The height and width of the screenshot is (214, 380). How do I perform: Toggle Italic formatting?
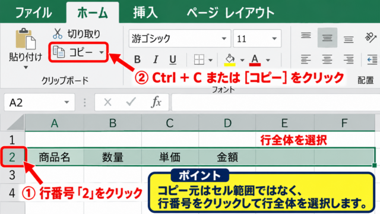[x=156, y=59]
